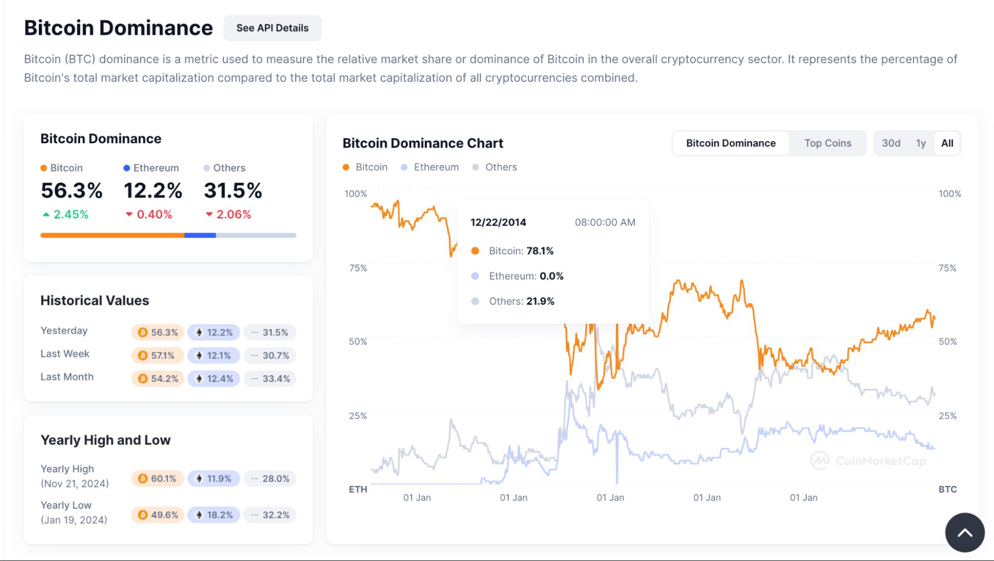Click the orange Bitcoin segment of dominance bar
Screen dimensions: 994x561
click(x=112, y=235)
